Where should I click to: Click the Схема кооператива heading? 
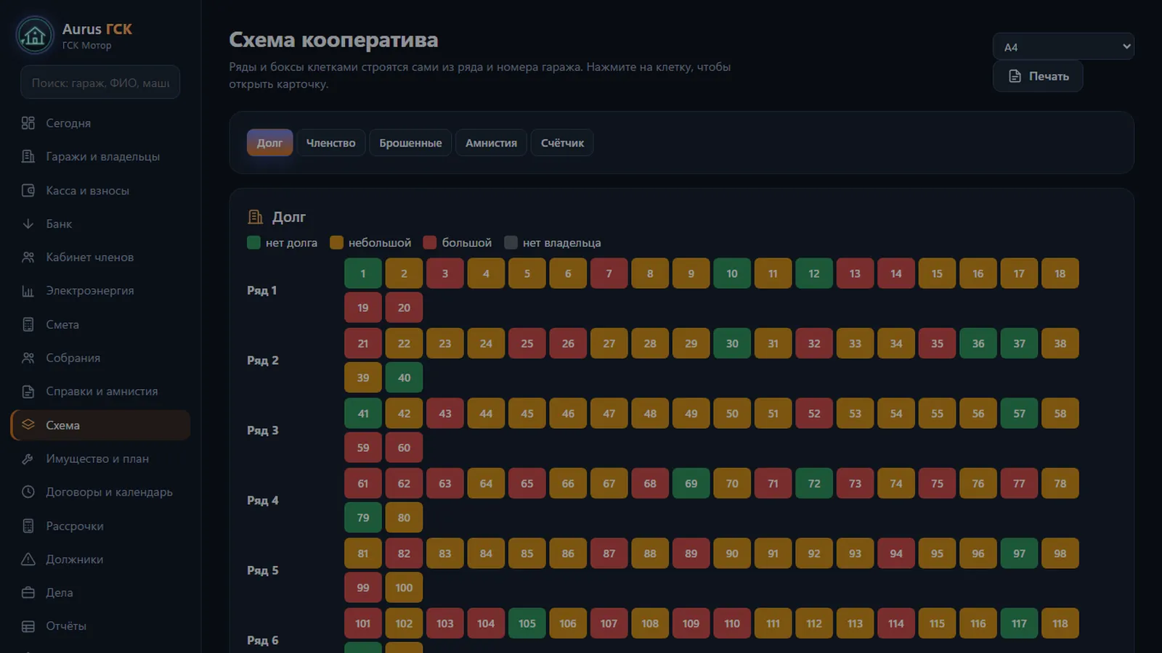coord(333,40)
